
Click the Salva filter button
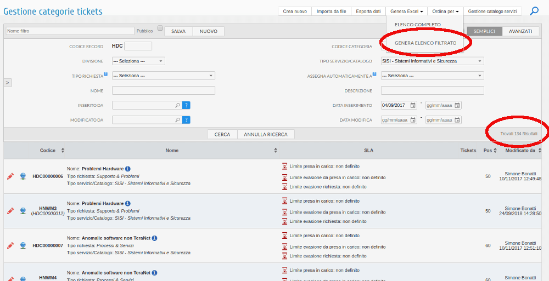coord(178,31)
